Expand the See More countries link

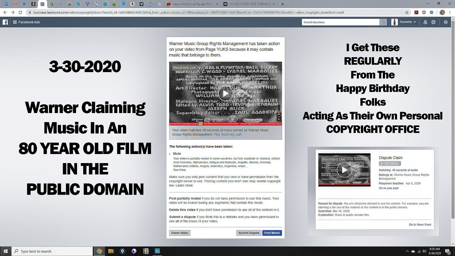pos(179,170)
